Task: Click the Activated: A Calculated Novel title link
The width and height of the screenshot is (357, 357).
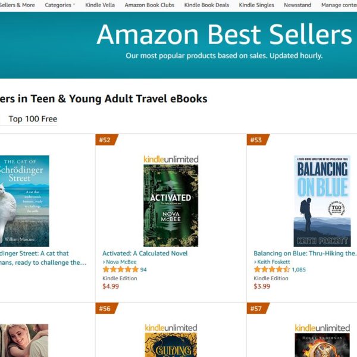Action: click(x=145, y=253)
